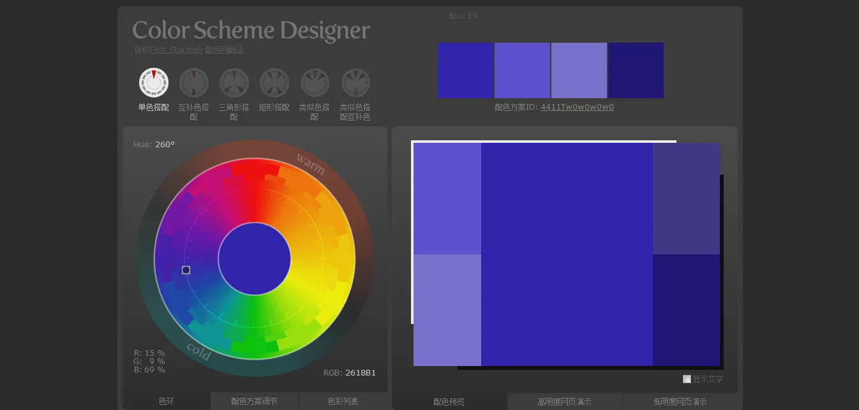This screenshot has height=410, width=859.
Task: Click the RGB value 2618B1
Action: pyautogui.click(x=361, y=373)
